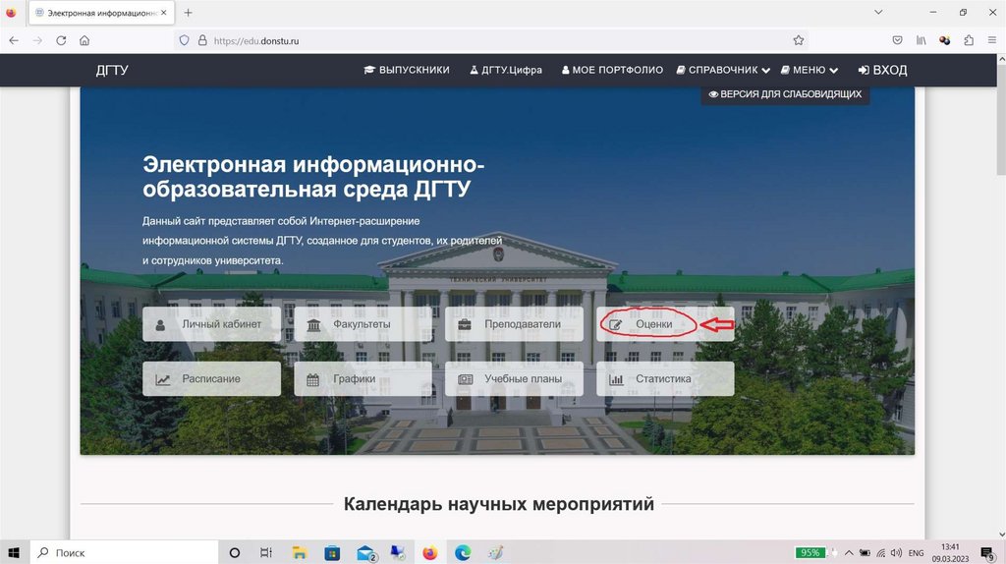Open the Факультеты tile
The height and width of the screenshot is (564, 1006).
coord(363,324)
